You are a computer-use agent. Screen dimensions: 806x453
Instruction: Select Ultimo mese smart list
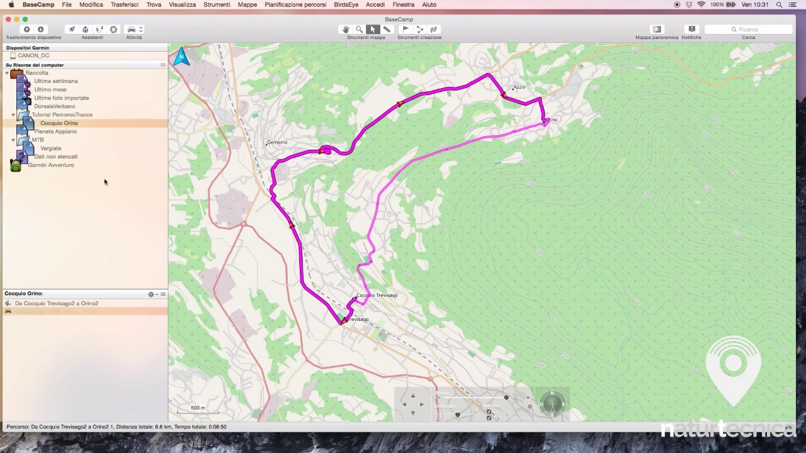pyautogui.click(x=50, y=89)
